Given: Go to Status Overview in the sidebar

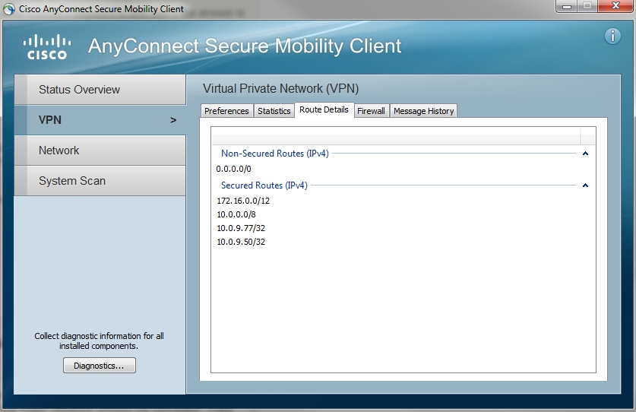Looking at the screenshot, I should (x=100, y=89).
